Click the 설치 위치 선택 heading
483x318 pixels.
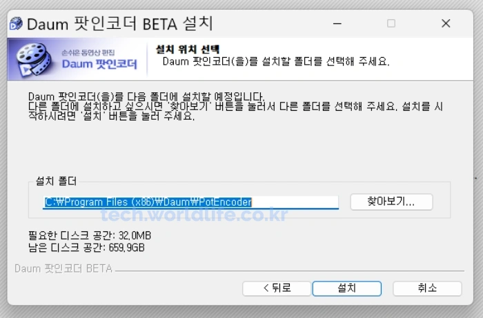click(x=188, y=49)
